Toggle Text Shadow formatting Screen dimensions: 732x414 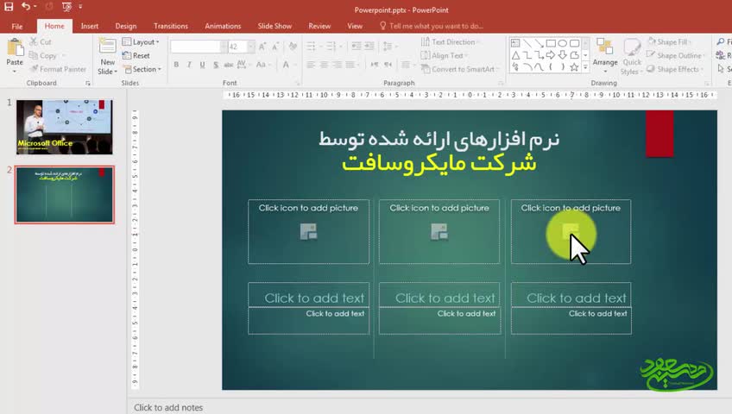[x=216, y=65]
